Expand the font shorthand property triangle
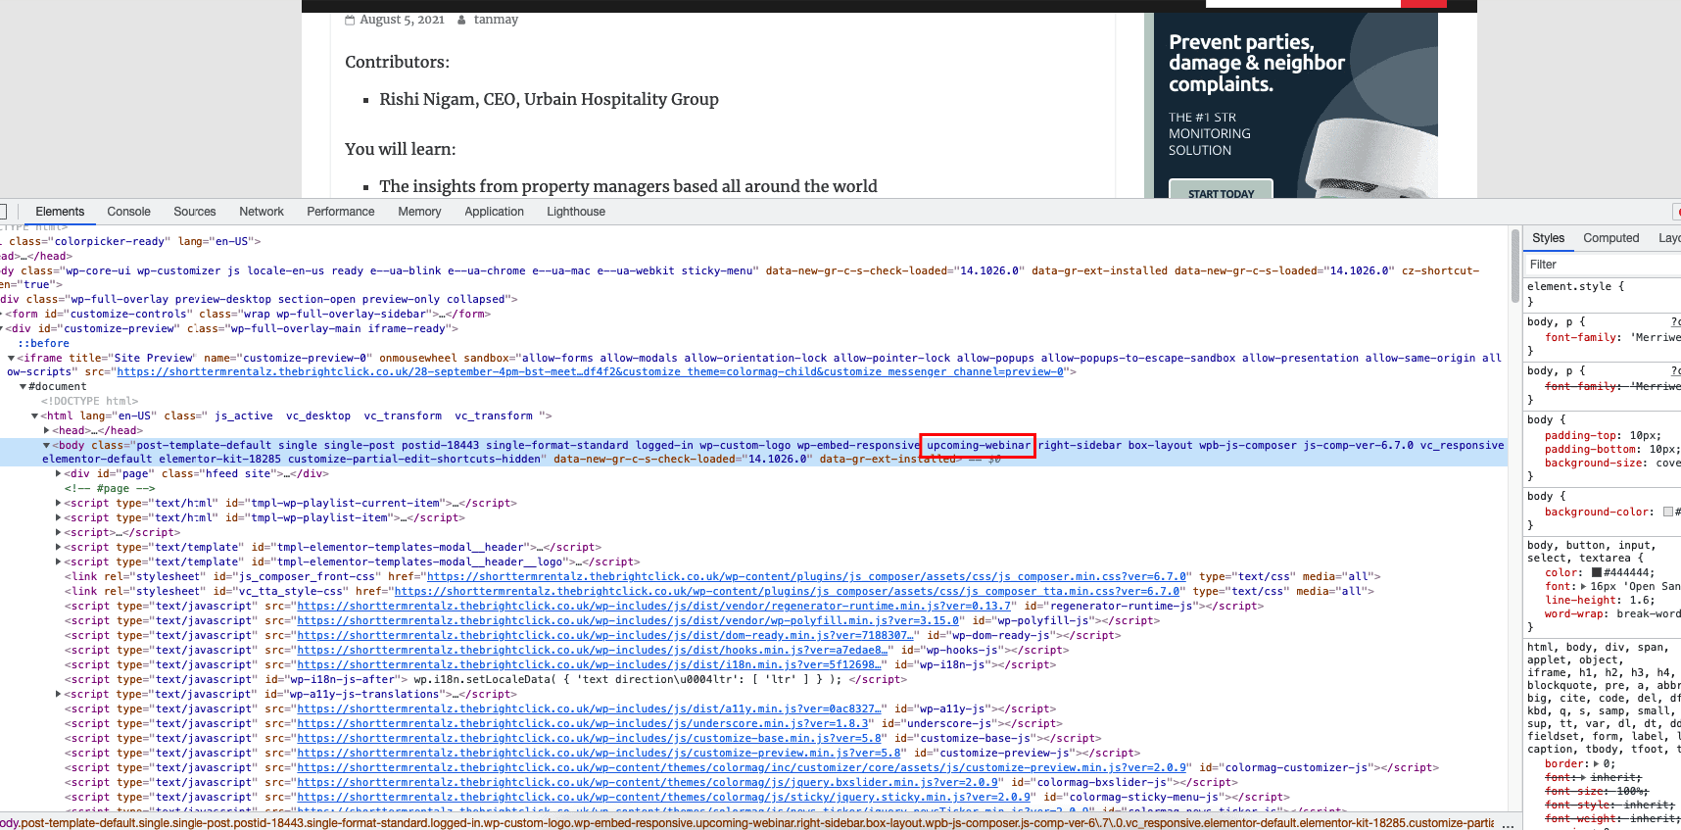Viewport: 1681px width, 830px height. tap(1584, 587)
